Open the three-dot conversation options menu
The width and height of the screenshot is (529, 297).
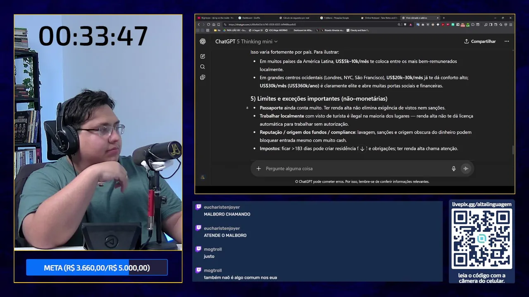tap(507, 41)
